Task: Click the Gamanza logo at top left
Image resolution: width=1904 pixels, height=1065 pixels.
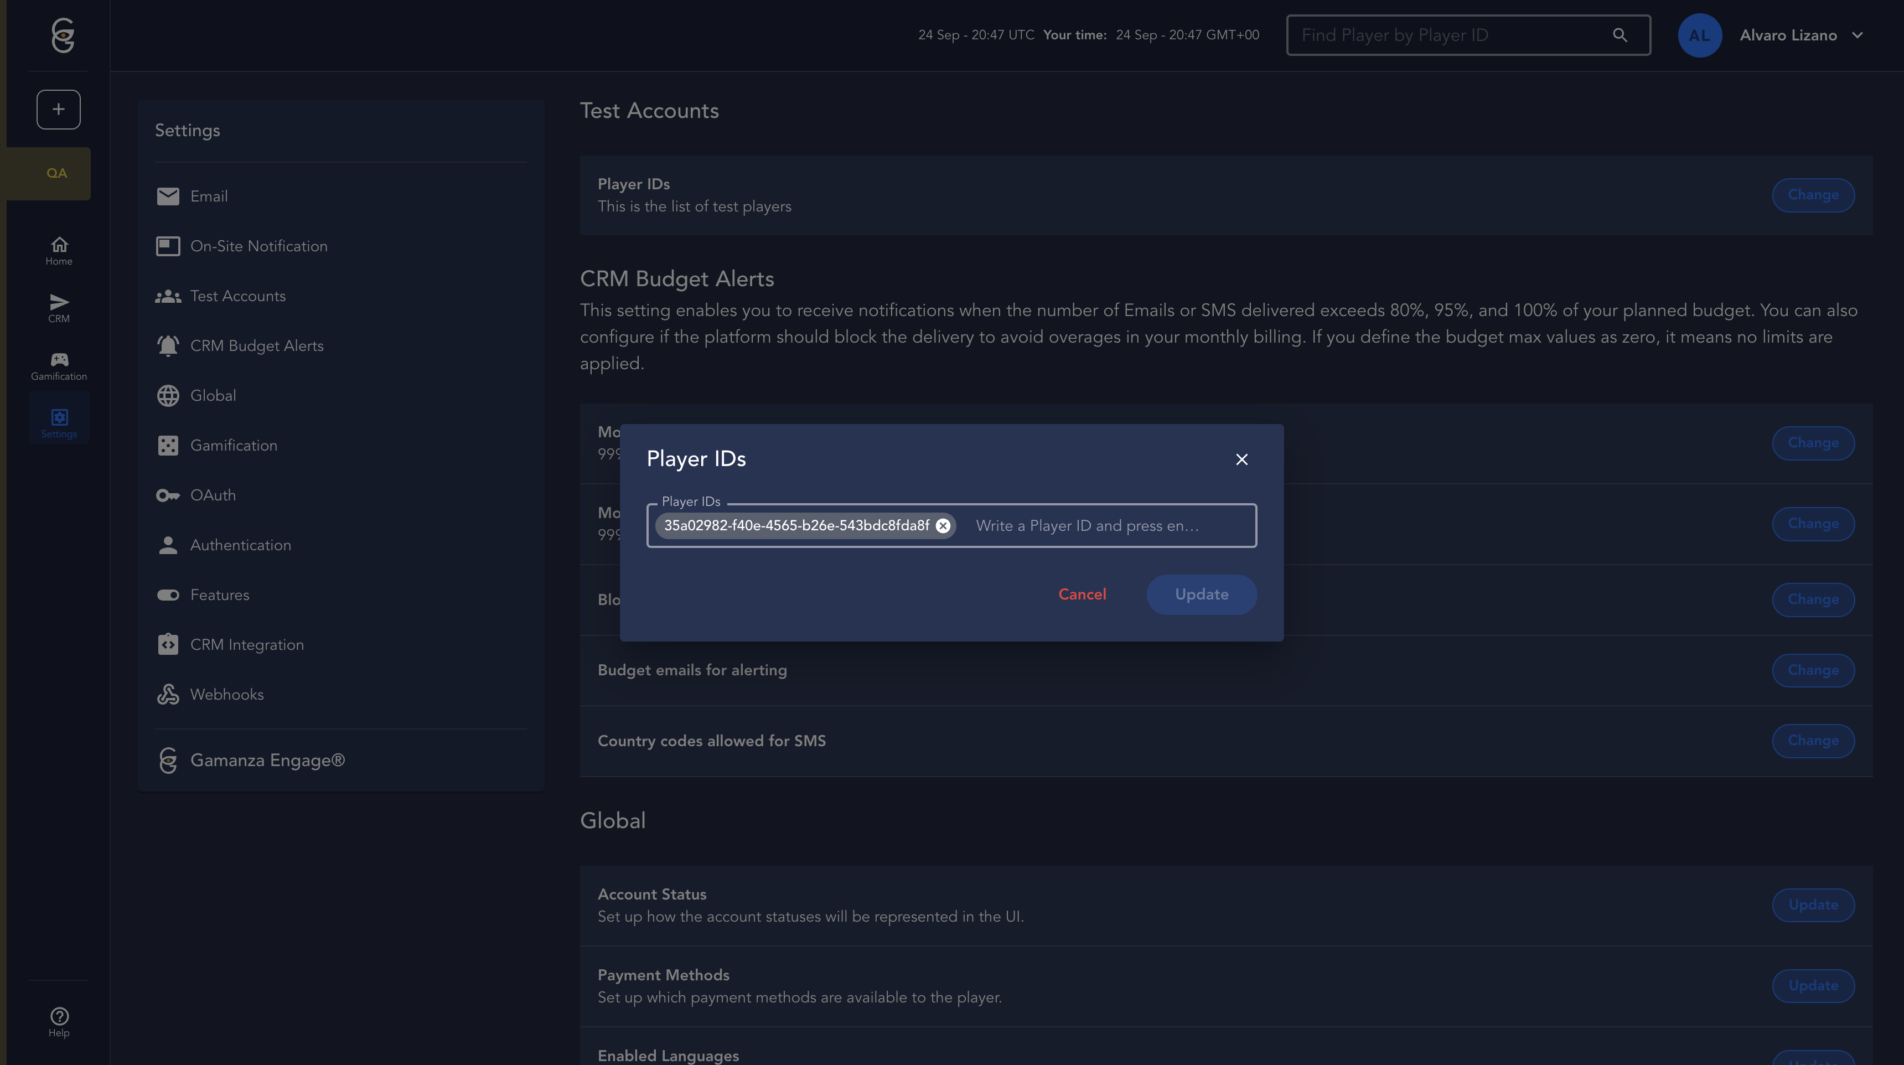Action: (63, 35)
